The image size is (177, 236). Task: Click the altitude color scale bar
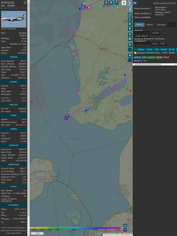click(75, 228)
